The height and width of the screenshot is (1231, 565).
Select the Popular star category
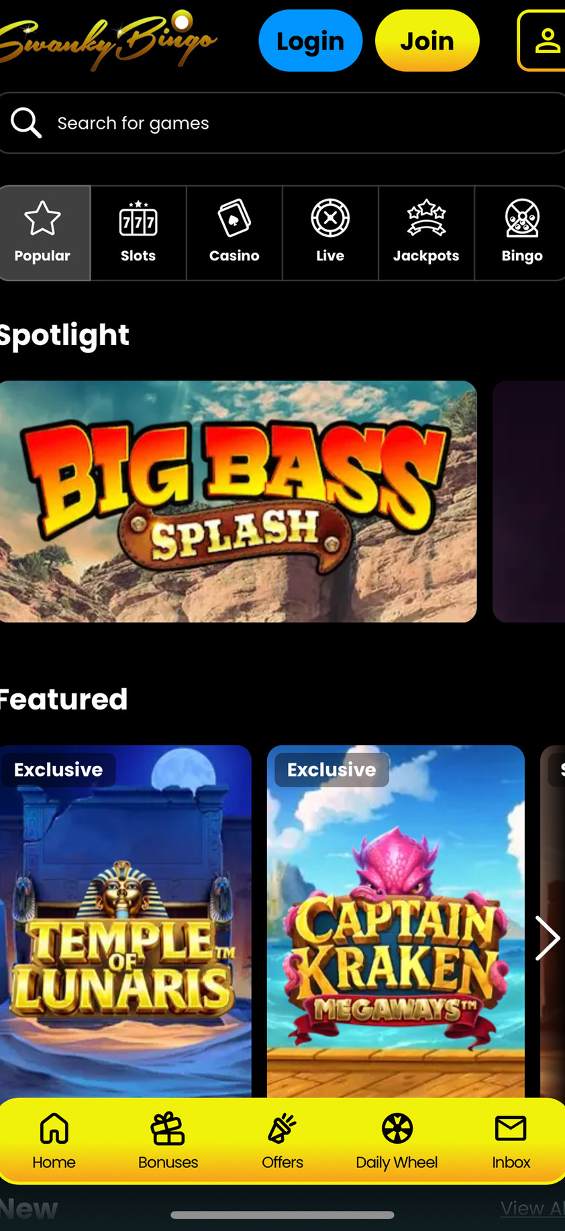click(43, 233)
